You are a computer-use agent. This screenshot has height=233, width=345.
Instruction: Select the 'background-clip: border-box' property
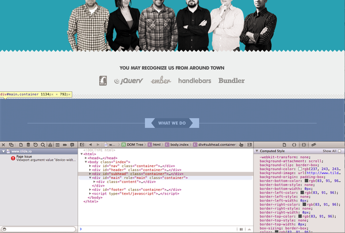pos(289,165)
